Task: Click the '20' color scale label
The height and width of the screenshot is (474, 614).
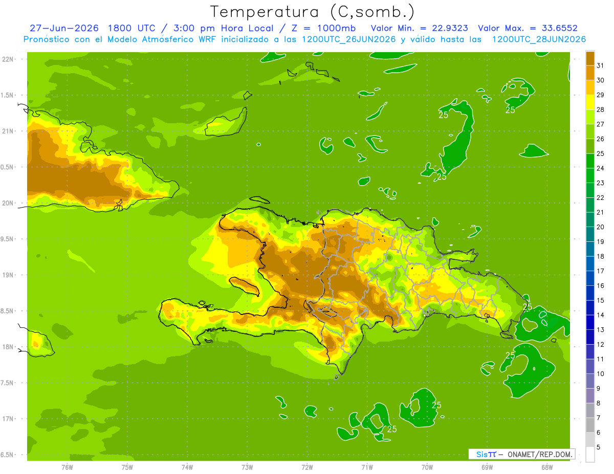Action: click(x=601, y=227)
